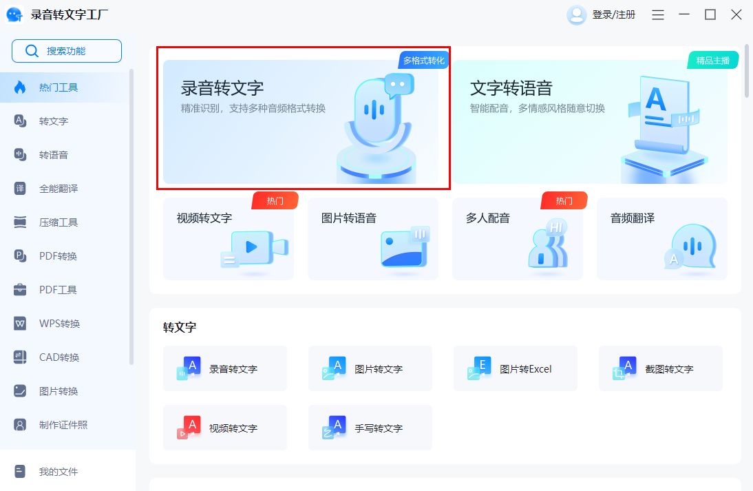Screen dimensions: 753x491
Task: Click the 截图转文字 list item icon
Action: (x=625, y=368)
